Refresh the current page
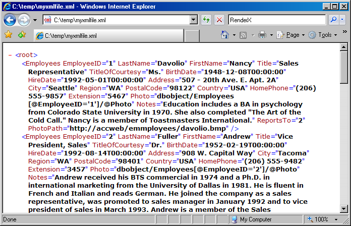The image size is (351, 226). pyautogui.click(x=206, y=20)
